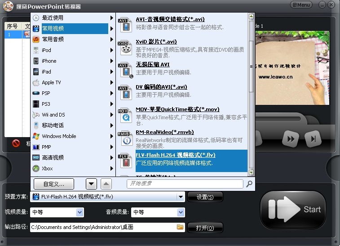Click the 自定义... button
The image size is (340, 246).
point(54,184)
